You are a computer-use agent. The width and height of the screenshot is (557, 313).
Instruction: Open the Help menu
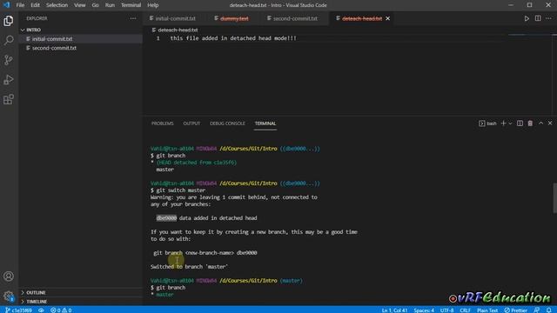153,5
